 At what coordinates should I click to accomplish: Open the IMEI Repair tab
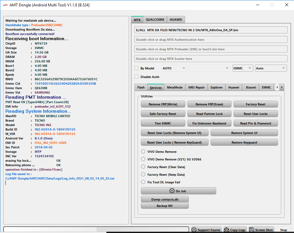point(197,88)
